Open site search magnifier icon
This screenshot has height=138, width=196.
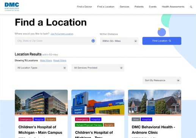(x=191, y=7)
